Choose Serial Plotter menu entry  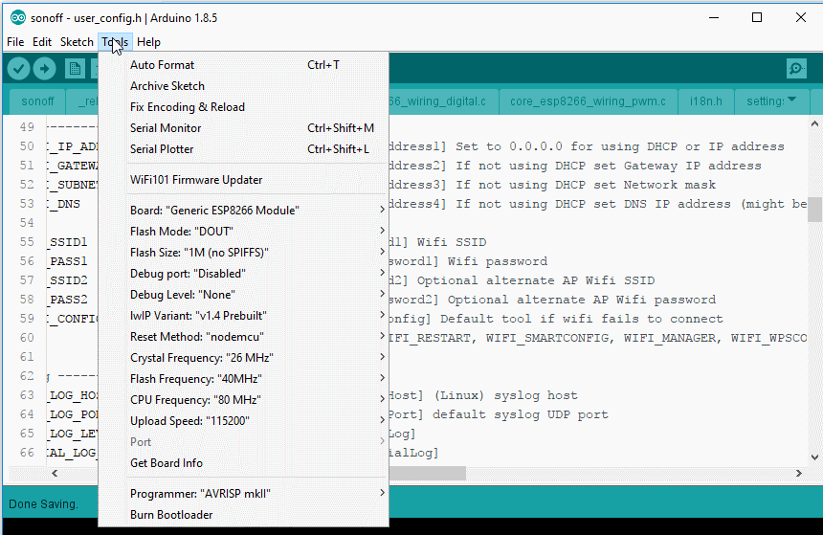coord(162,149)
